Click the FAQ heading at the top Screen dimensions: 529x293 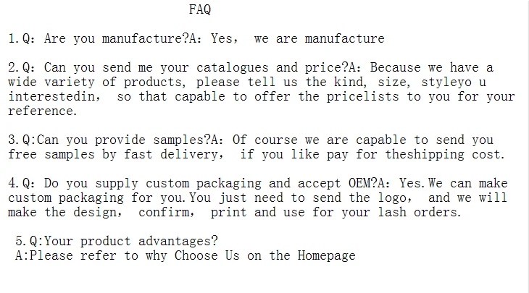[200, 9]
